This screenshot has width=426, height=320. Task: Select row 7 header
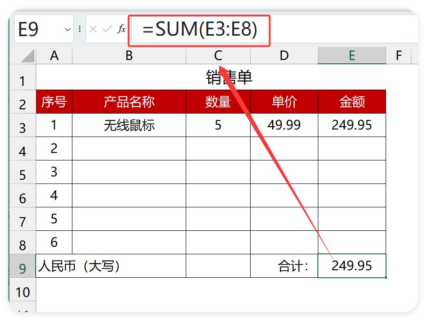[23, 219]
